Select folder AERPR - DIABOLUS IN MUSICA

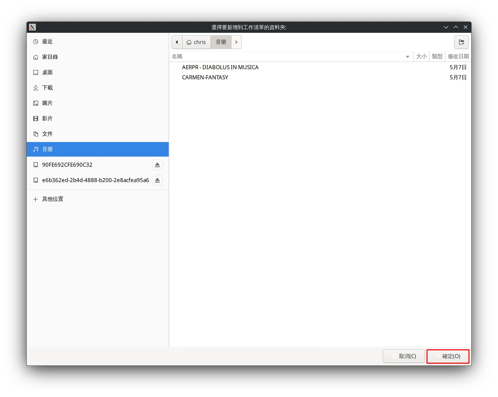(320, 67)
